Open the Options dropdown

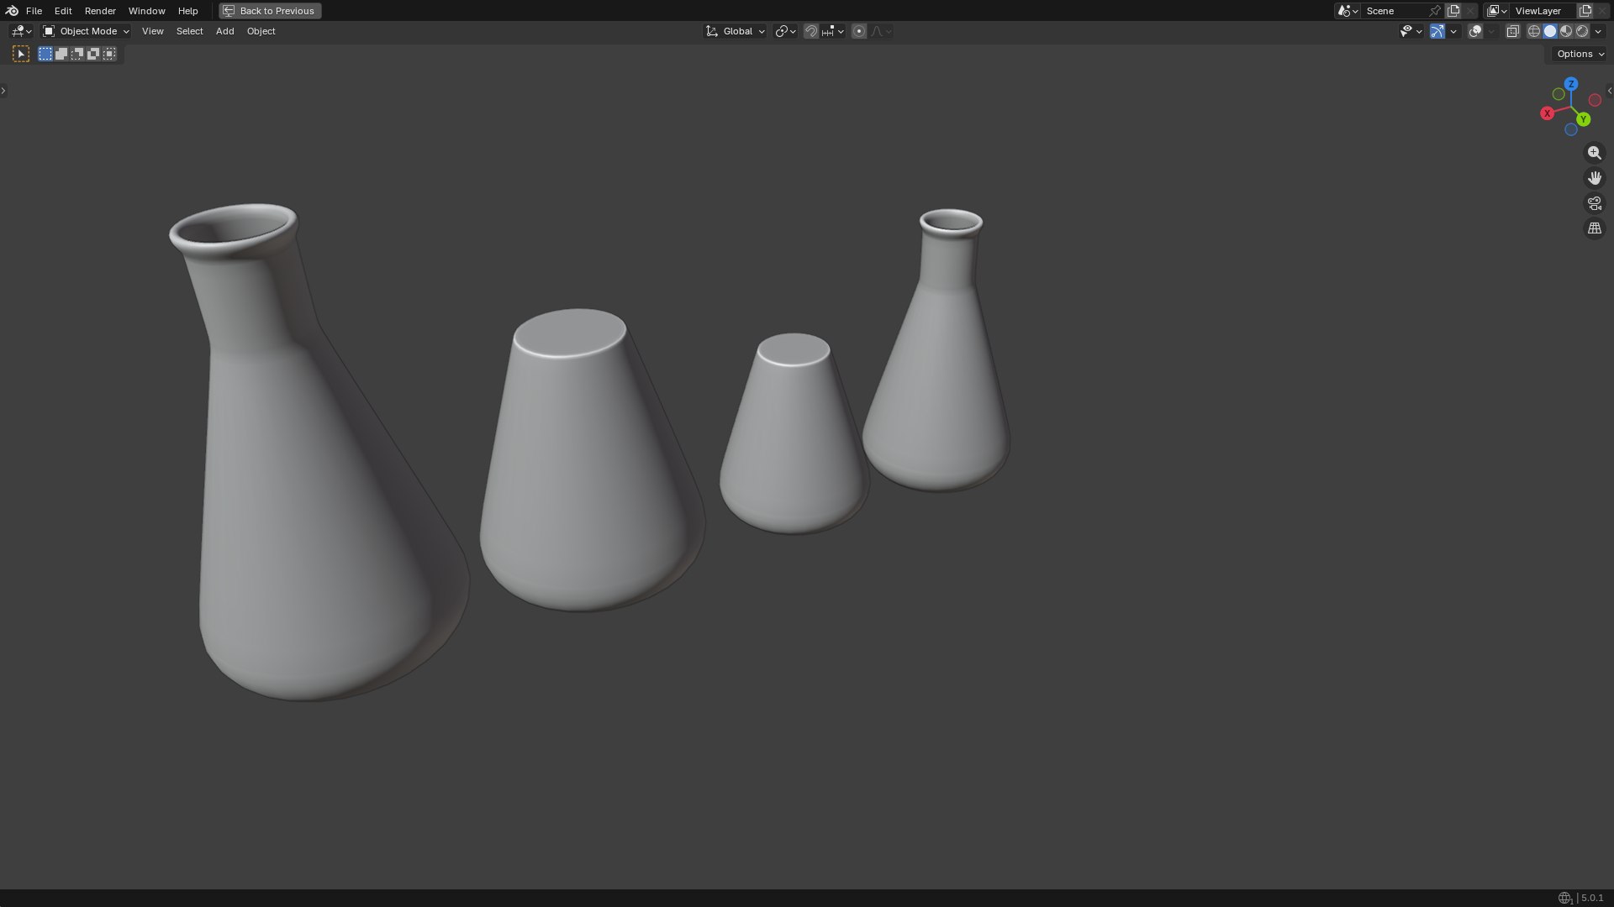(x=1580, y=54)
